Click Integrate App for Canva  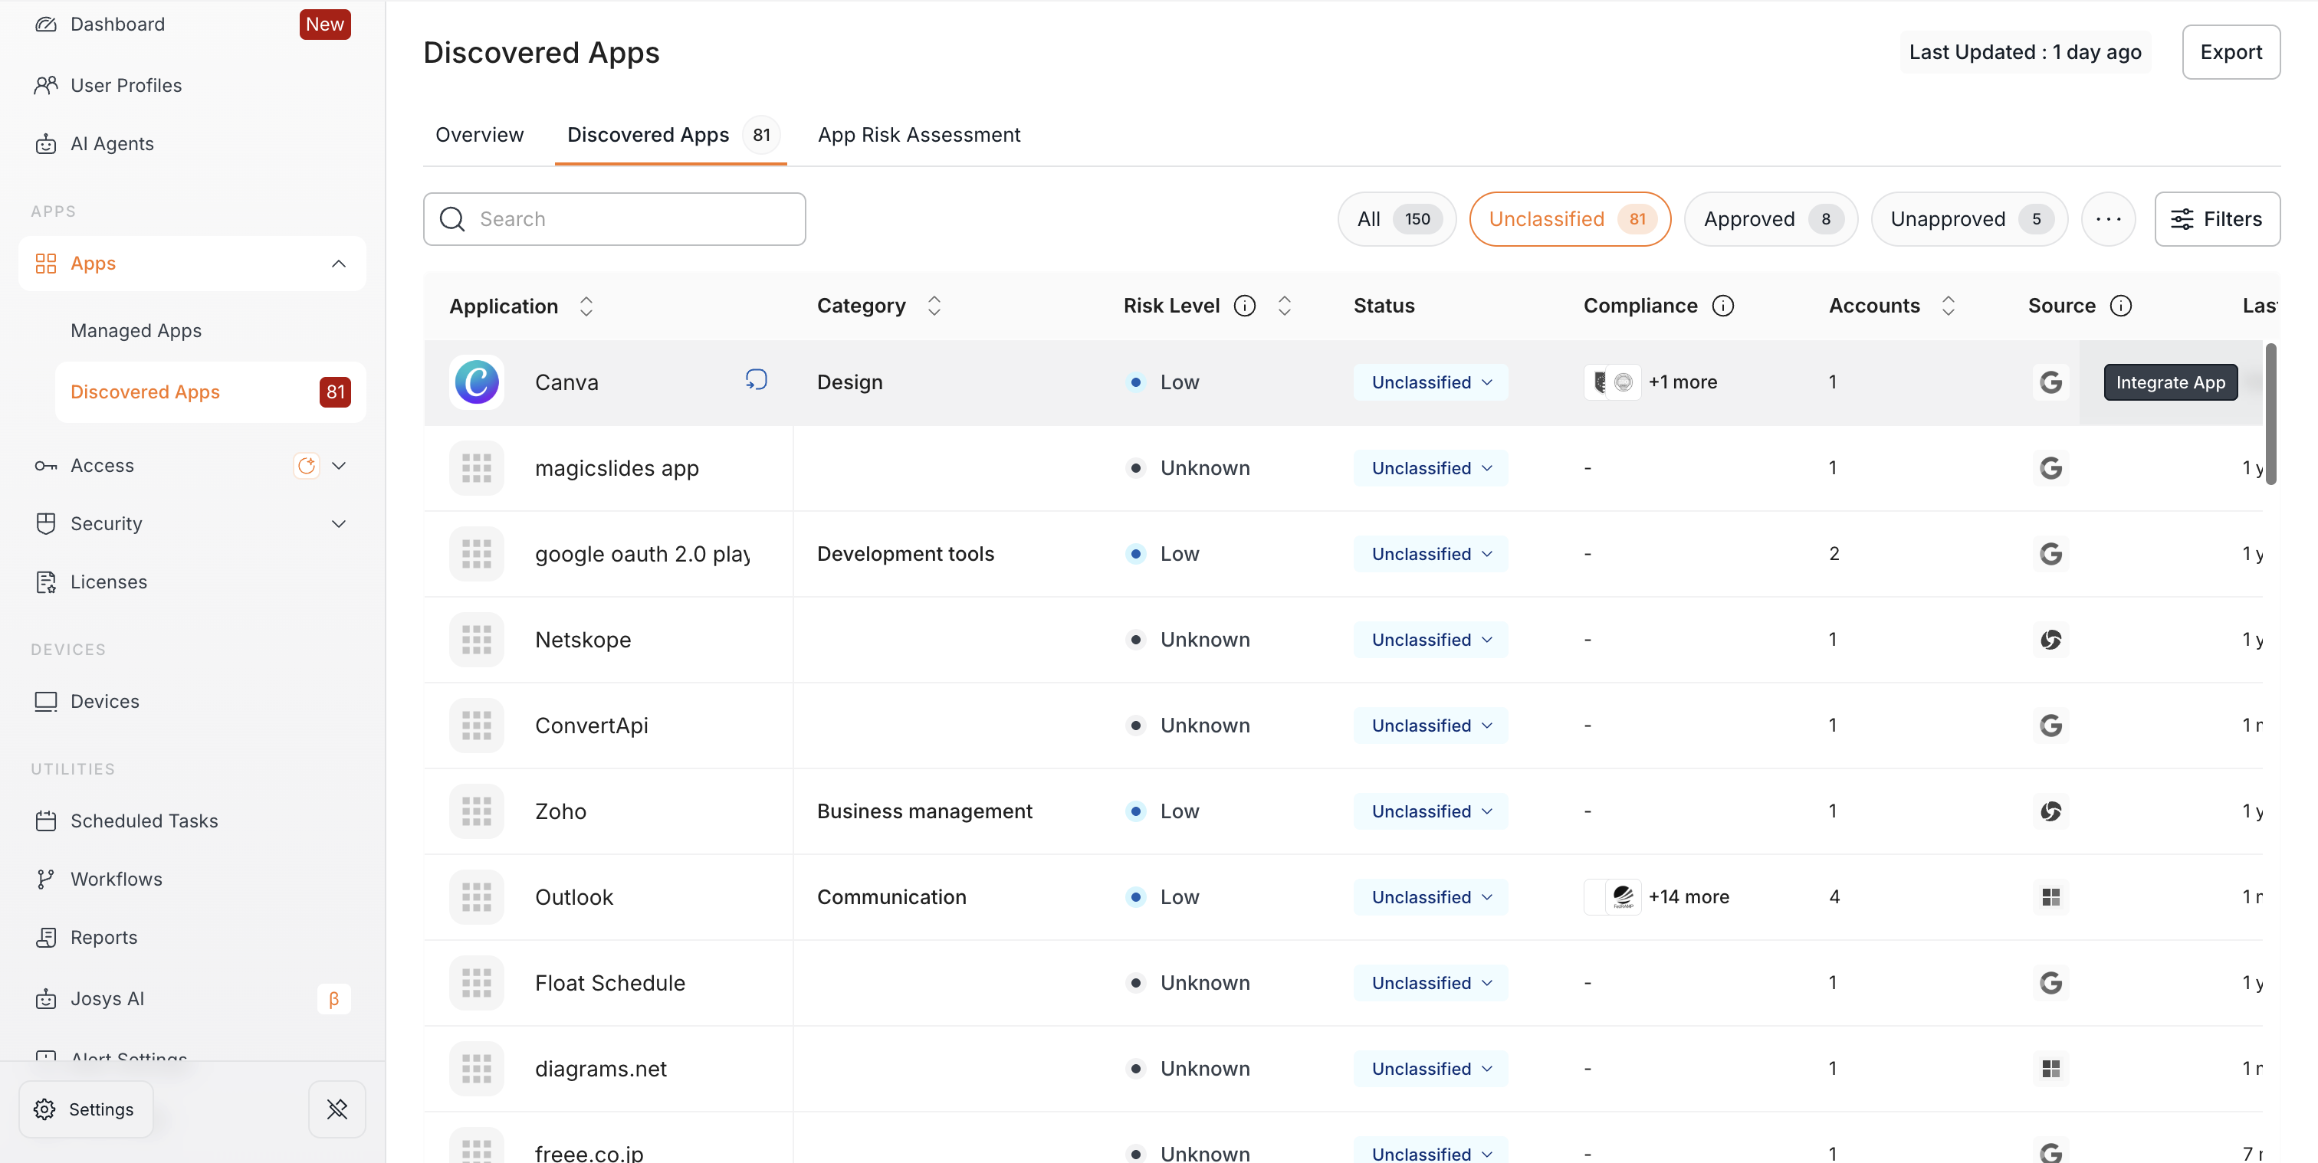(x=2170, y=382)
